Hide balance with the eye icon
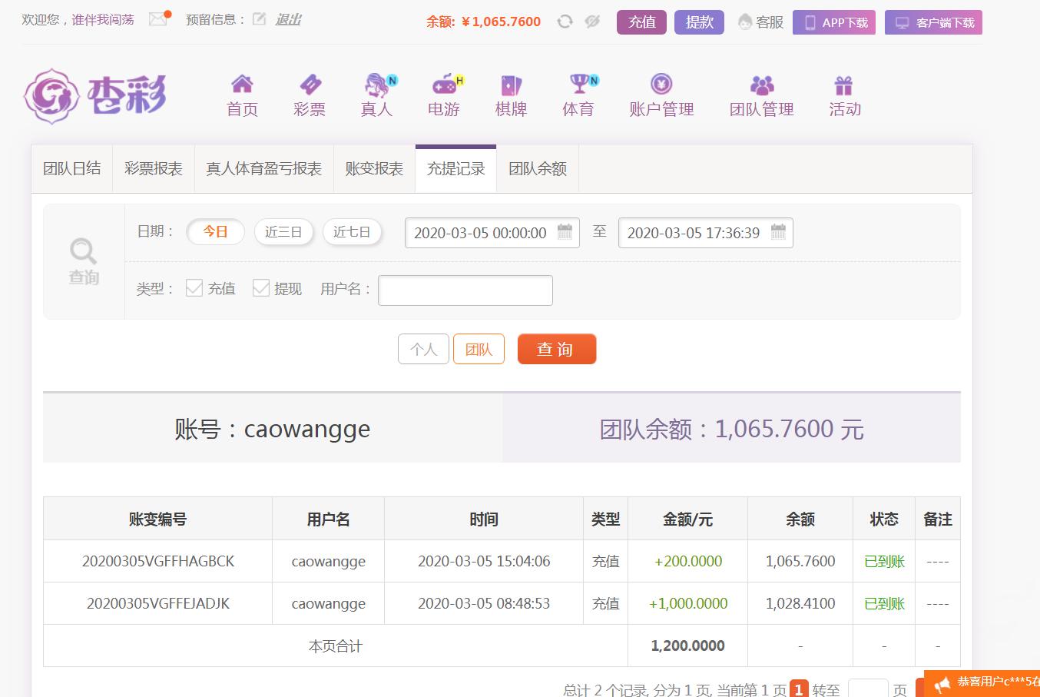The height and width of the screenshot is (697, 1040). [x=591, y=22]
